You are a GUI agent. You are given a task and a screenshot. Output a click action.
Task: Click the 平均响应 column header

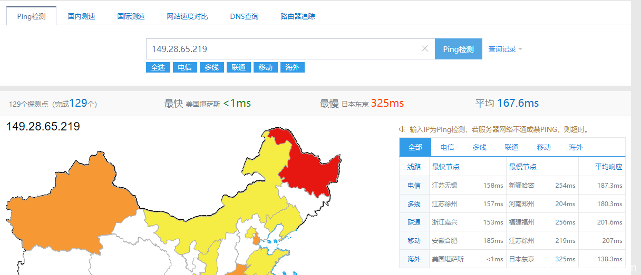[608, 167]
